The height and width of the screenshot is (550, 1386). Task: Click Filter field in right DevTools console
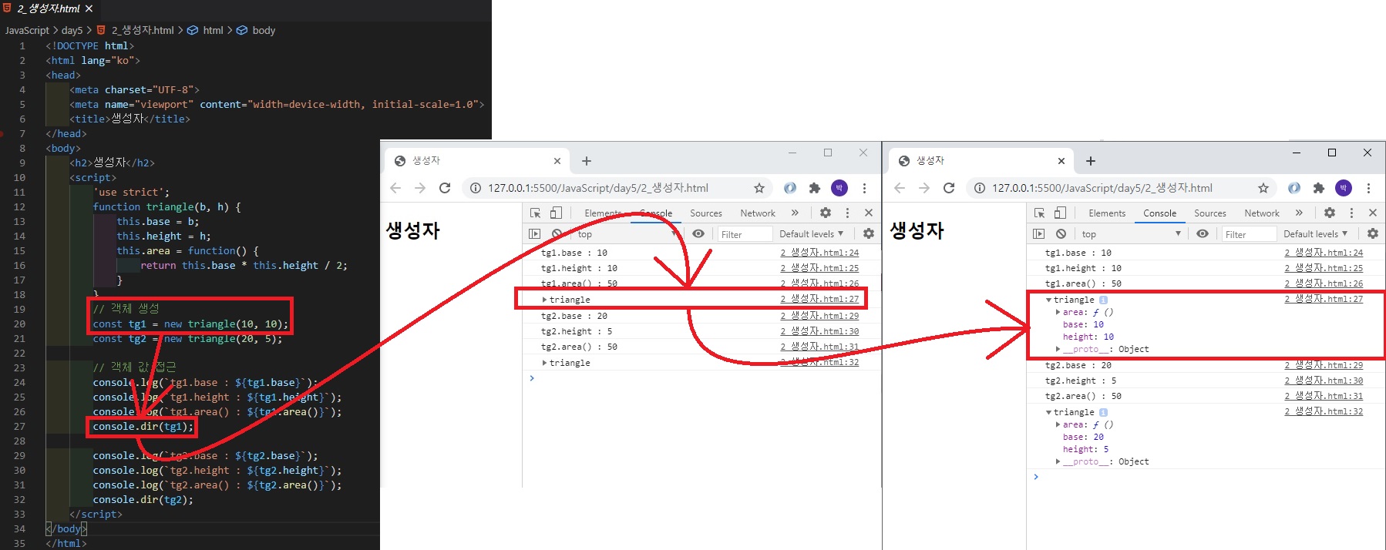coord(1248,234)
